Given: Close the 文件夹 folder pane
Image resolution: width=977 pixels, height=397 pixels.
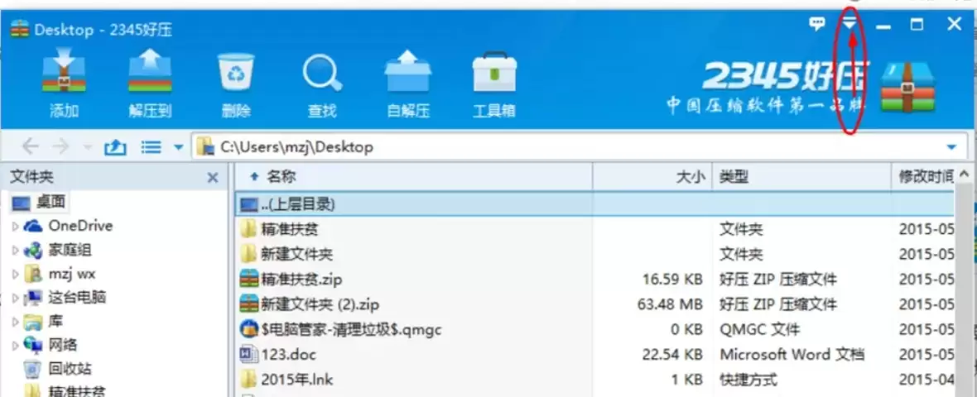Looking at the screenshot, I should [x=213, y=178].
